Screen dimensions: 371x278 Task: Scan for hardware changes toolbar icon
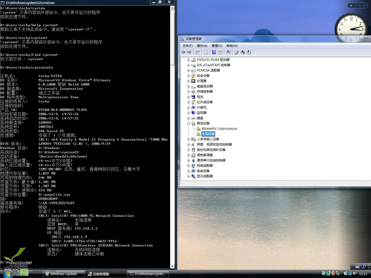(228, 52)
